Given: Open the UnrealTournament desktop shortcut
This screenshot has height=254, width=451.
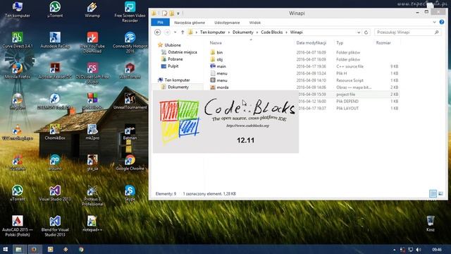Looking at the screenshot, I should tap(130, 102).
